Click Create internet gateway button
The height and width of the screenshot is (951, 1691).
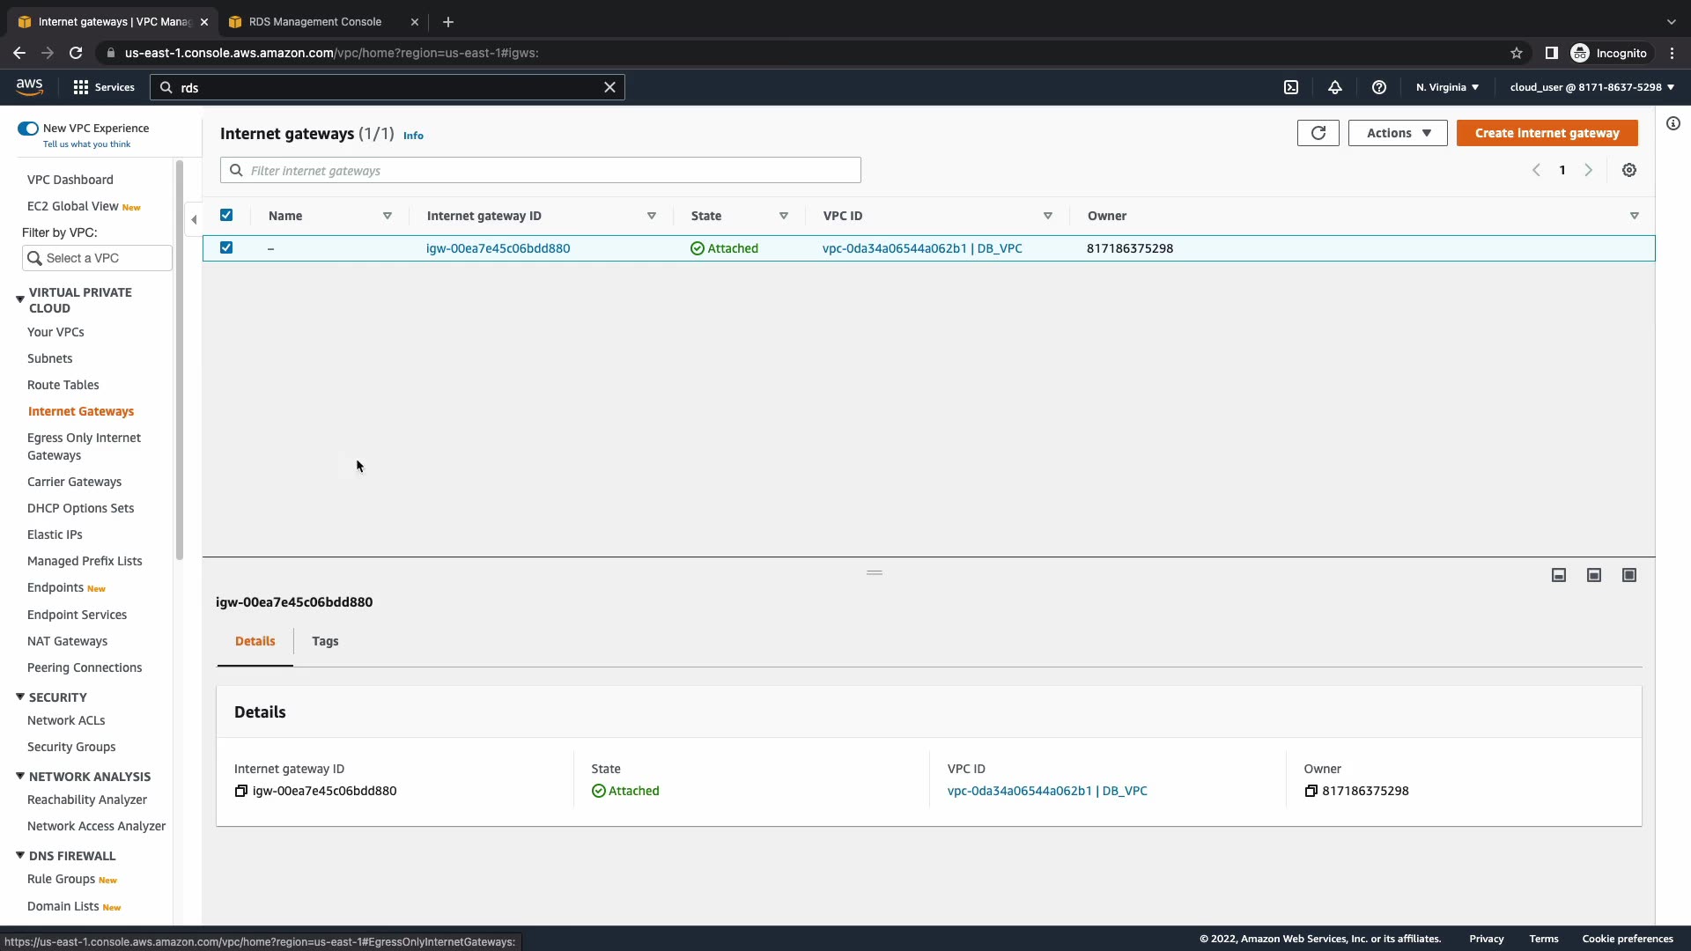(1547, 133)
